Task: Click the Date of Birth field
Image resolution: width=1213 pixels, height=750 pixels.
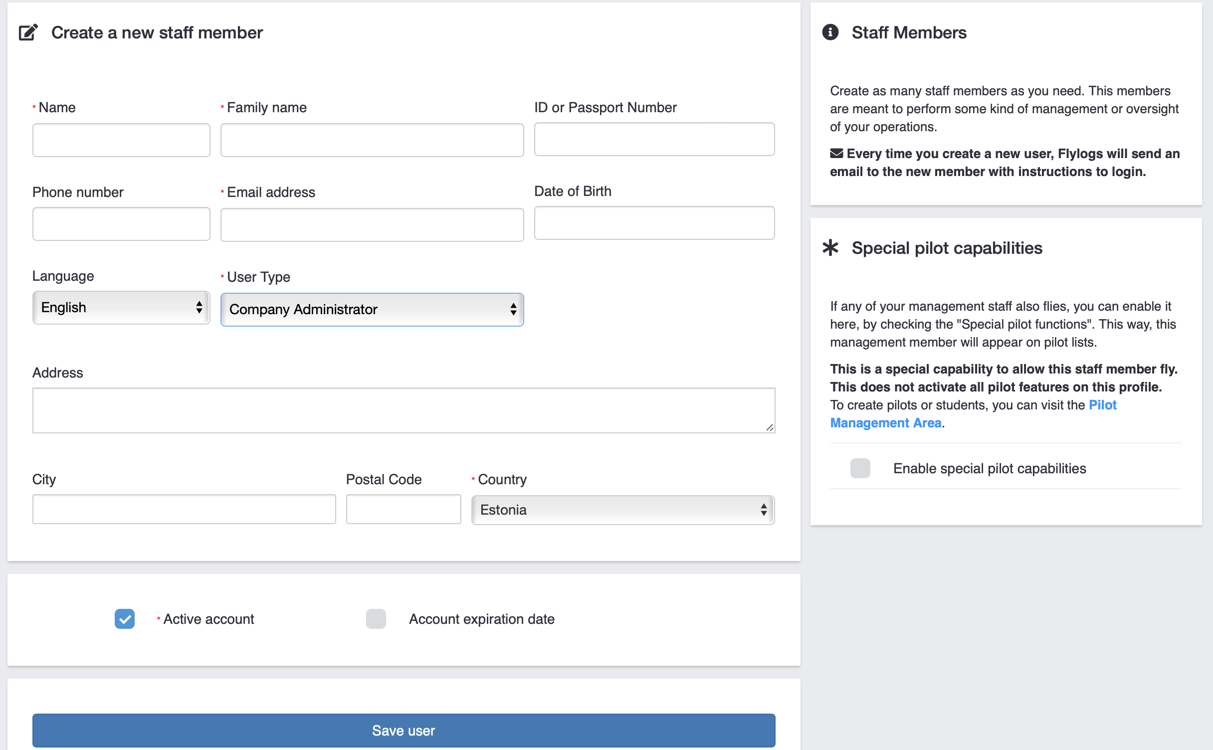Action: pyautogui.click(x=654, y=223)
